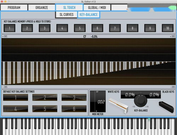Recall key balance memory 5

tap(80, 28)
